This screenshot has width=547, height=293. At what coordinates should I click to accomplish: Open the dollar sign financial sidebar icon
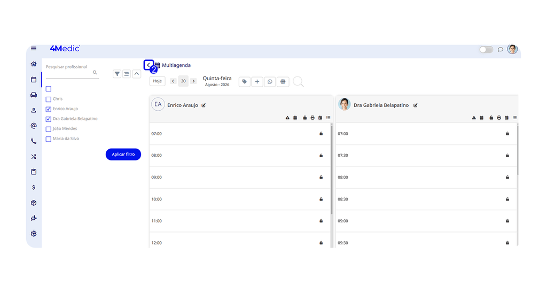[x=34, y=188]
